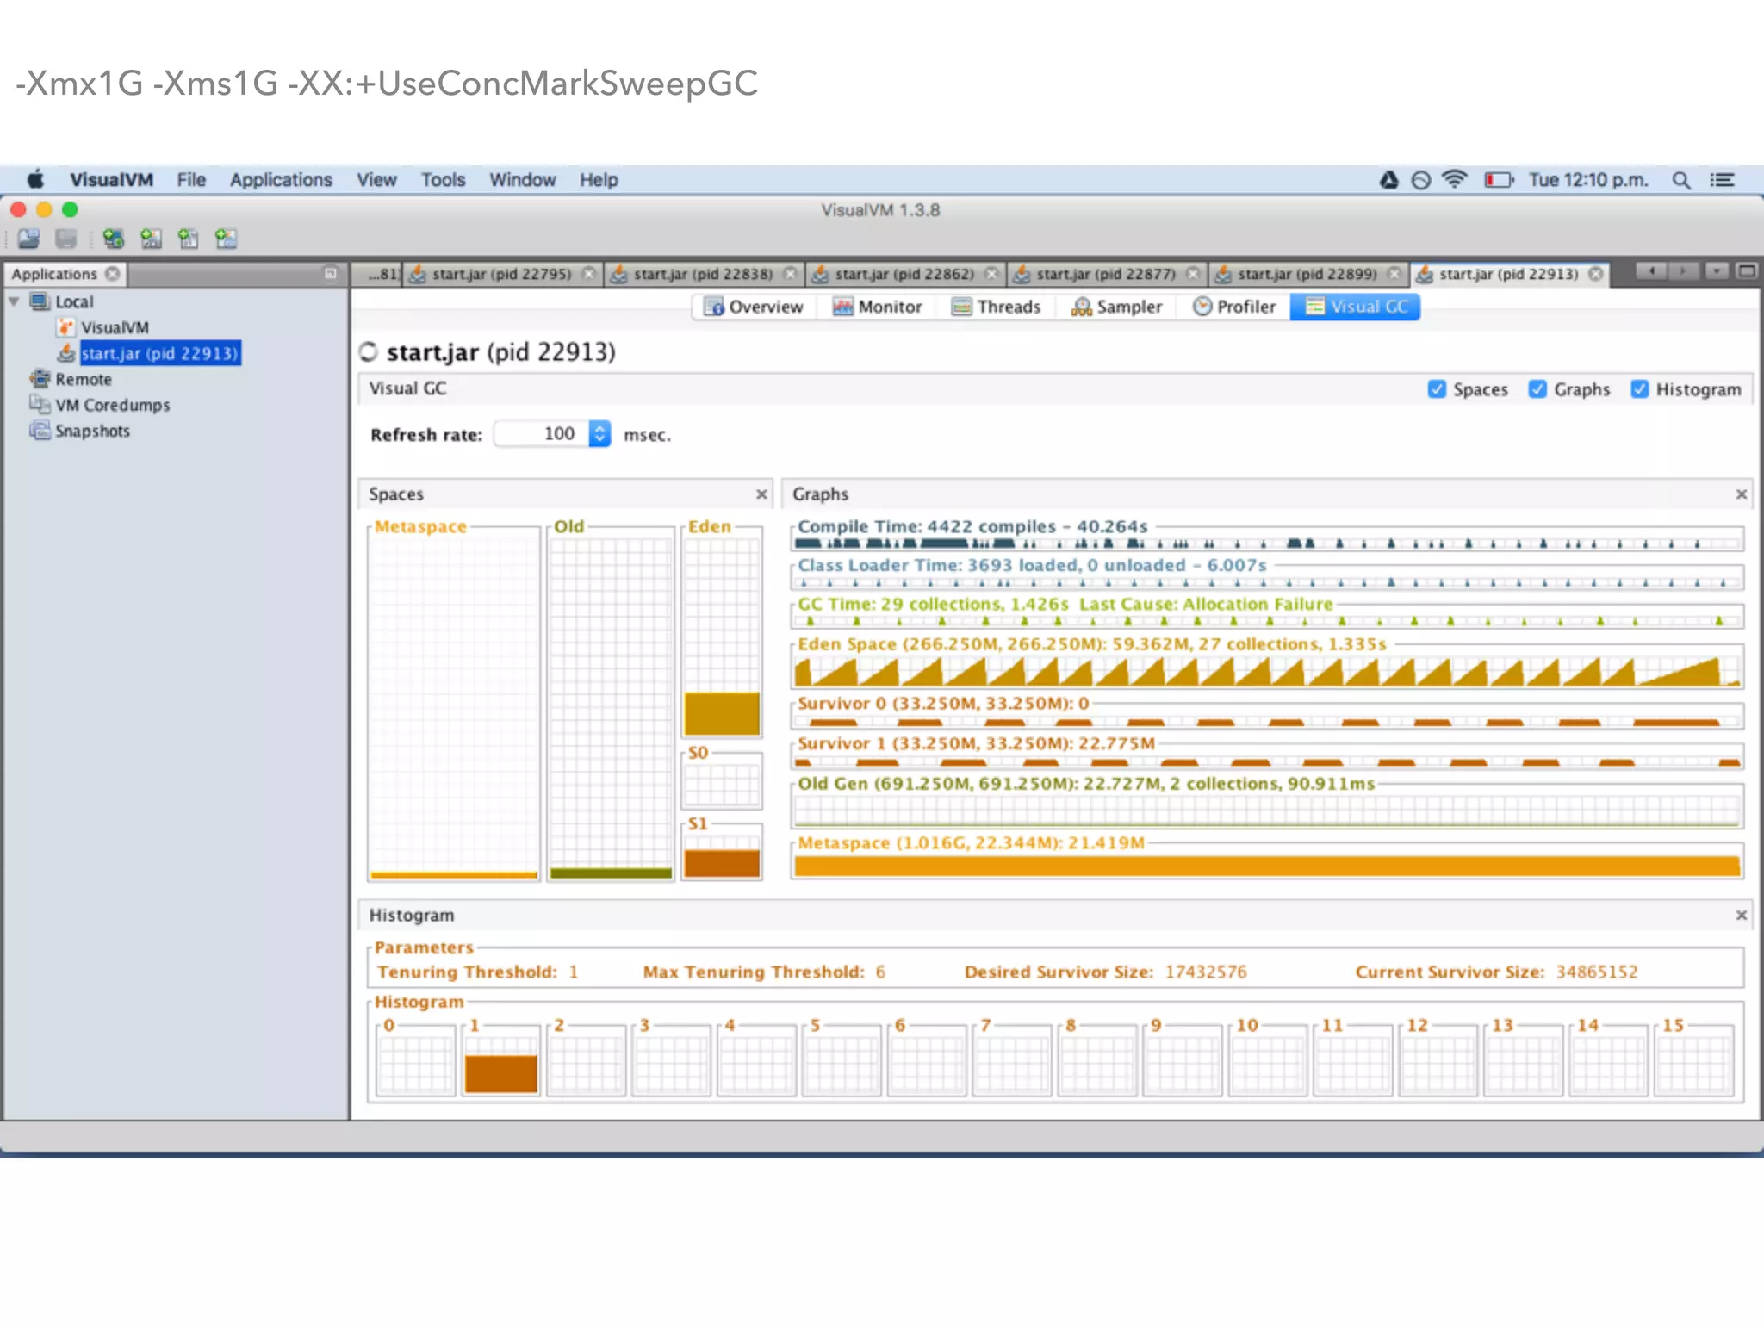Open the VisualVM application menu
The width and height of the screenshot is (1764, 1323).
tap(111, 180)
